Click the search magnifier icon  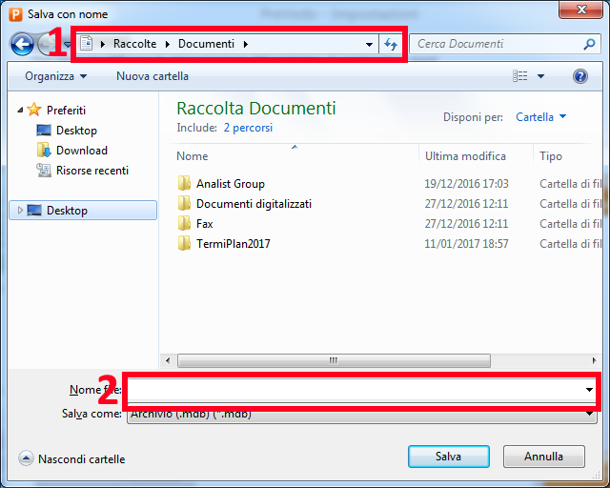(x=589, y=44)
